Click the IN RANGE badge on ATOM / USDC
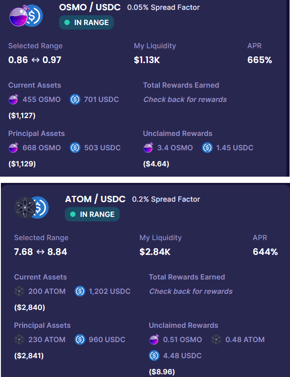290x377 pixels. pyautogui.click(x=92, y=214)
